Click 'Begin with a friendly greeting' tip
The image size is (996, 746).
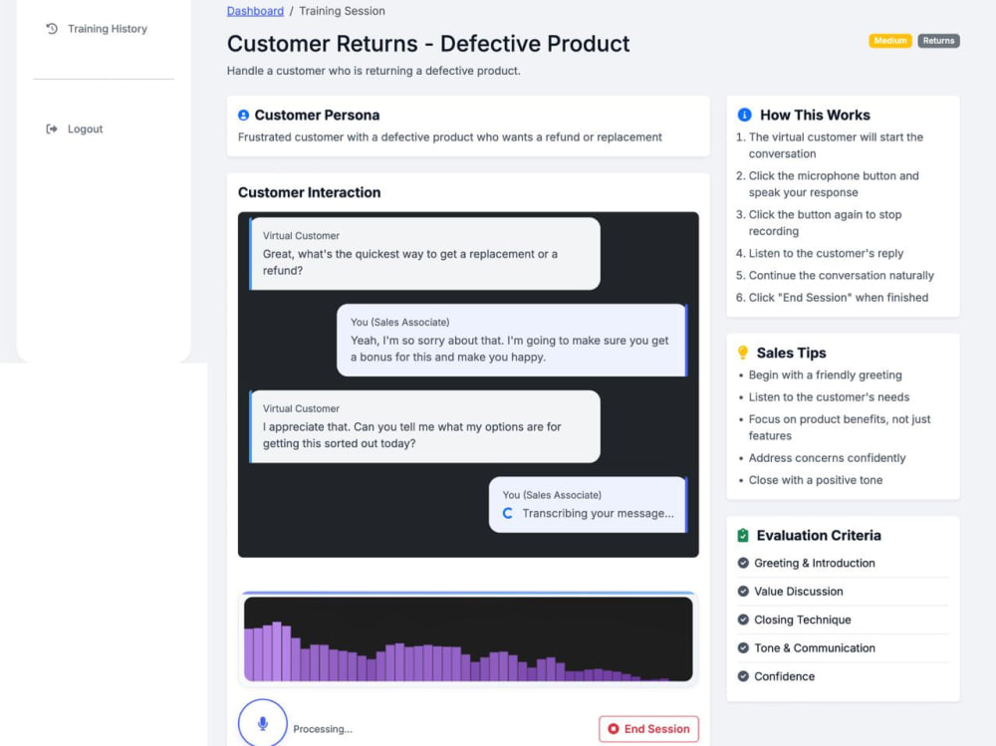click(x=825, y=374)
